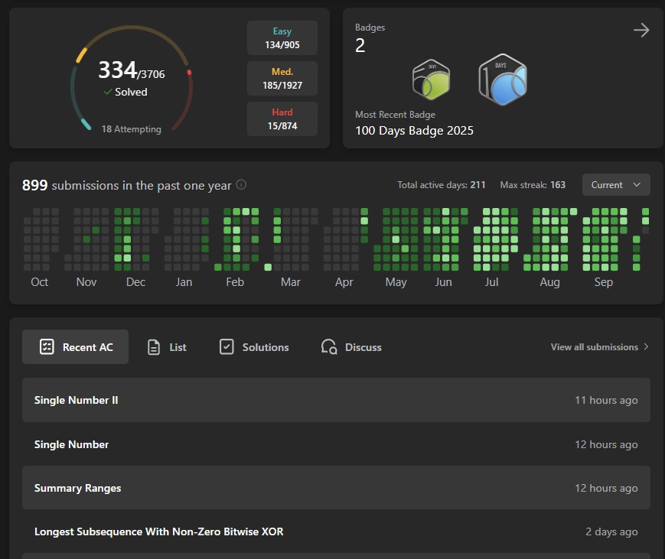Viewport: 665px width, 559px height.
Task: Open the badges arrow icon
Action: 641,30
